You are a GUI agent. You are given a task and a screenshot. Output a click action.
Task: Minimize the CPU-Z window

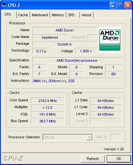pos(113,5)
